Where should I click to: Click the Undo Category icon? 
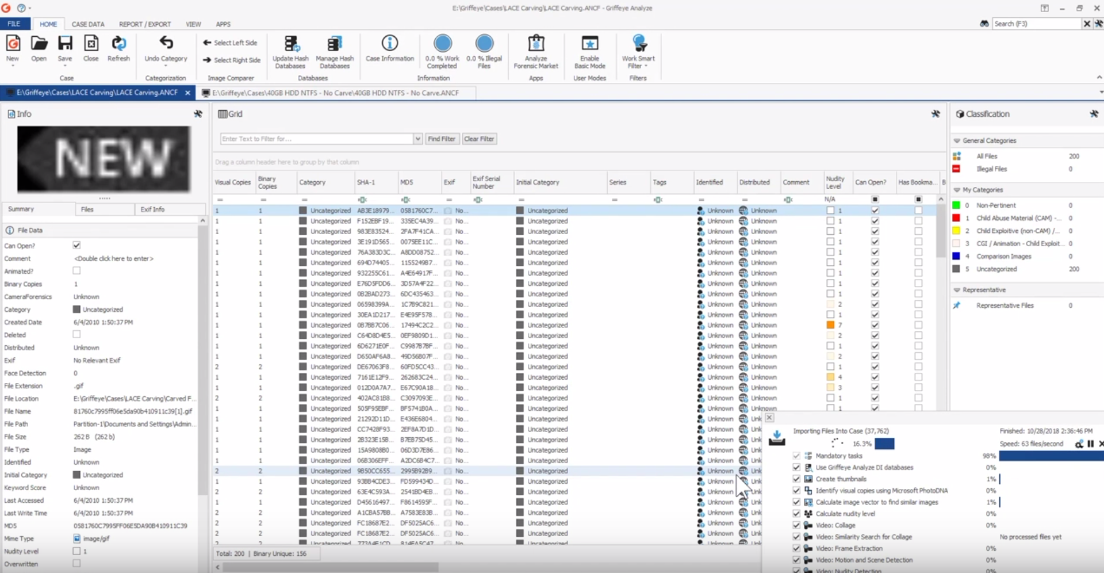pos(166,43)
